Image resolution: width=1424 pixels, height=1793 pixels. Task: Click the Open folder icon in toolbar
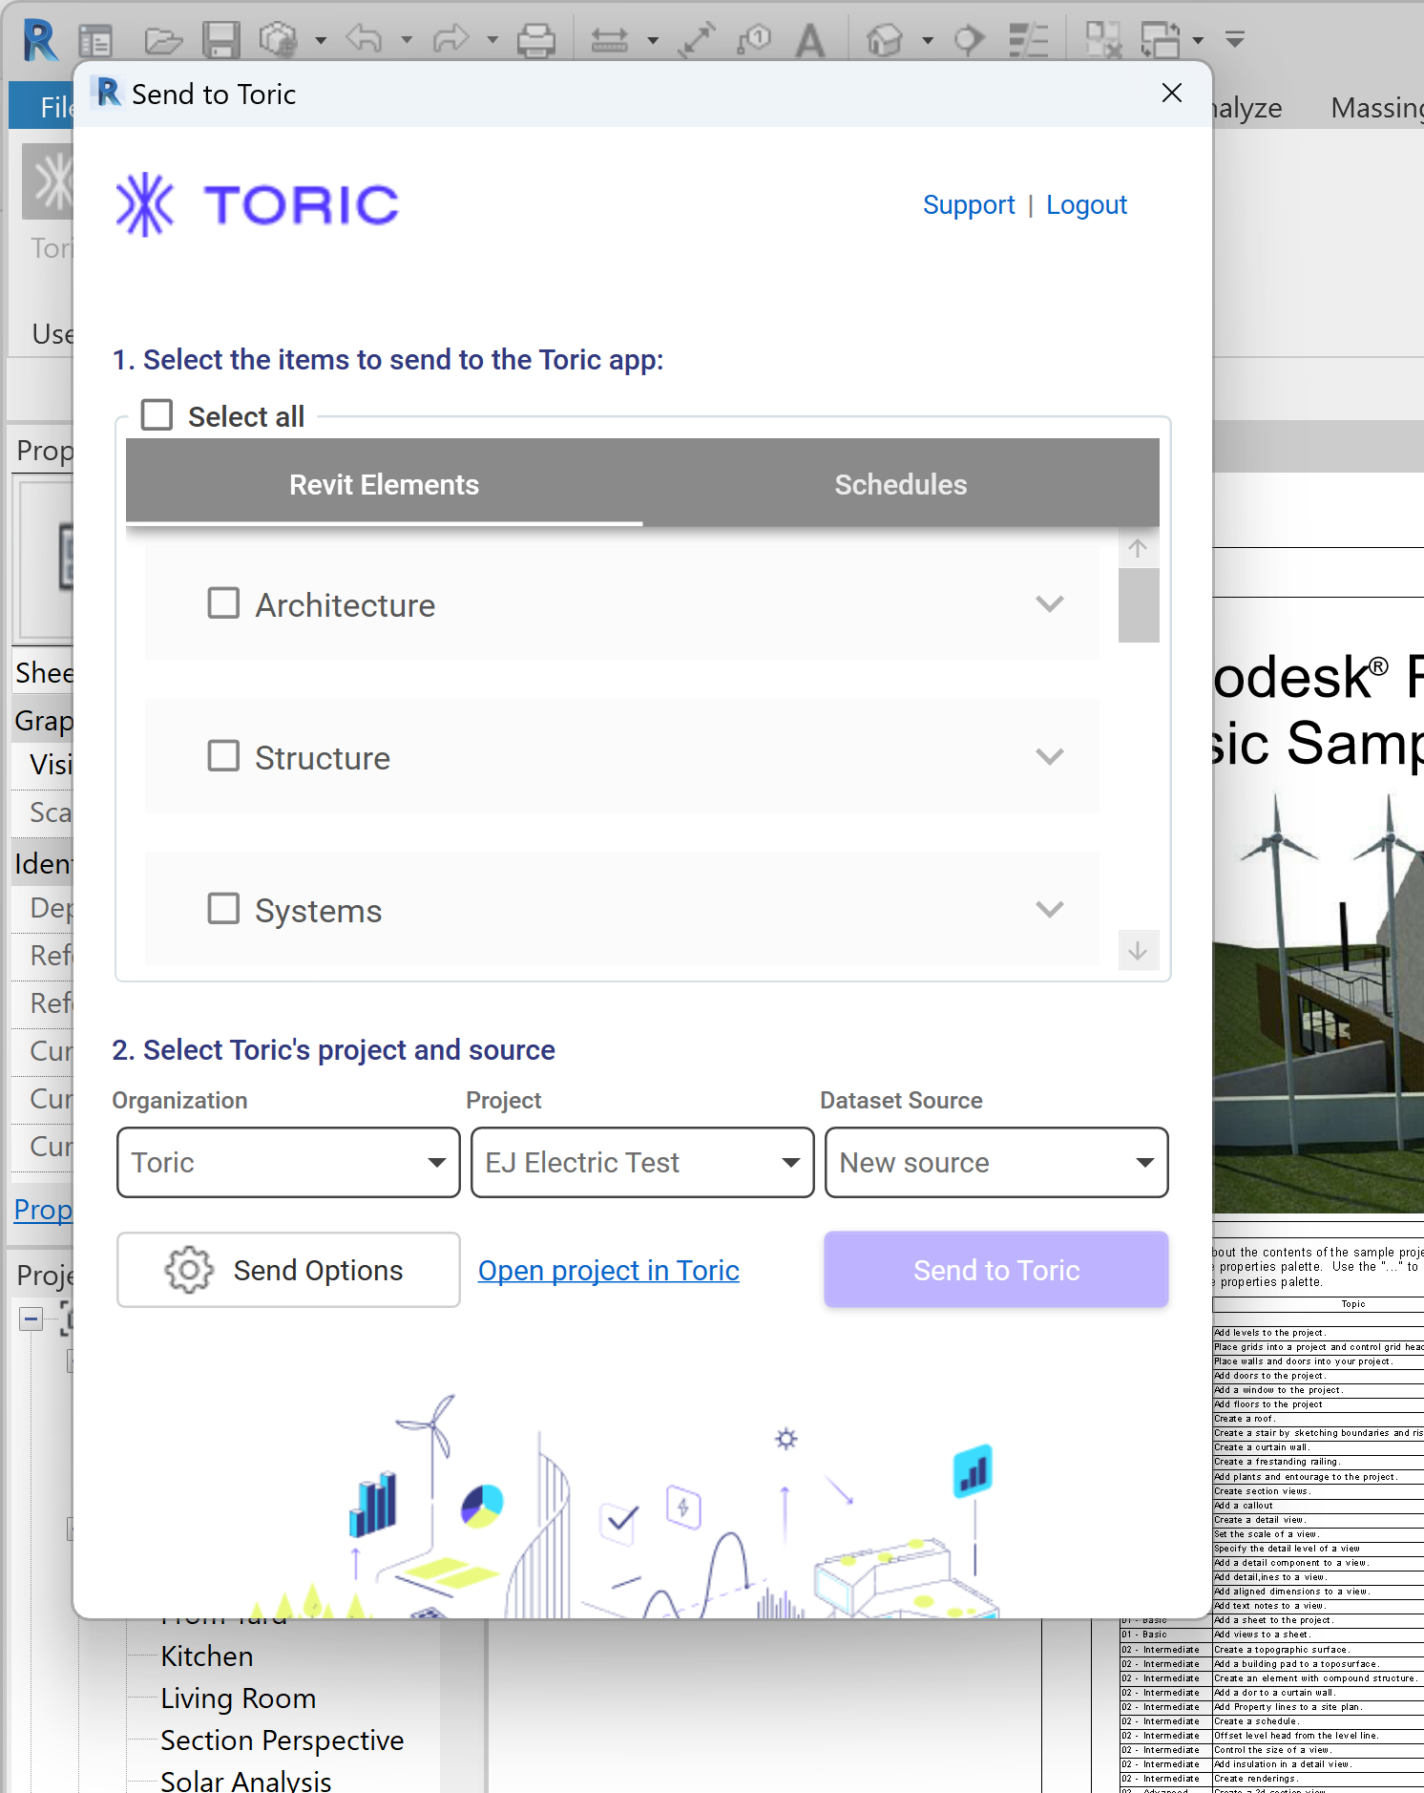coord(164,40)
